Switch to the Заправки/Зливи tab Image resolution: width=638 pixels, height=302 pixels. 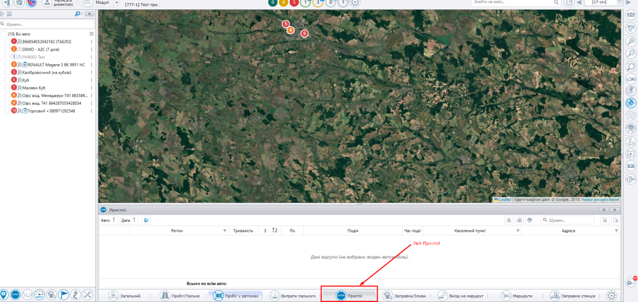coord(405,296)
